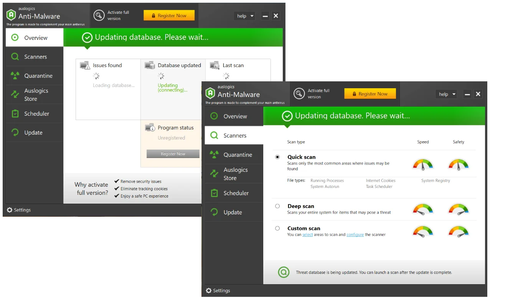Image resolution: width=518 pixels, height=303 pixels.
Task: Click the key icon in back window
Action: (x=99, y=15)
